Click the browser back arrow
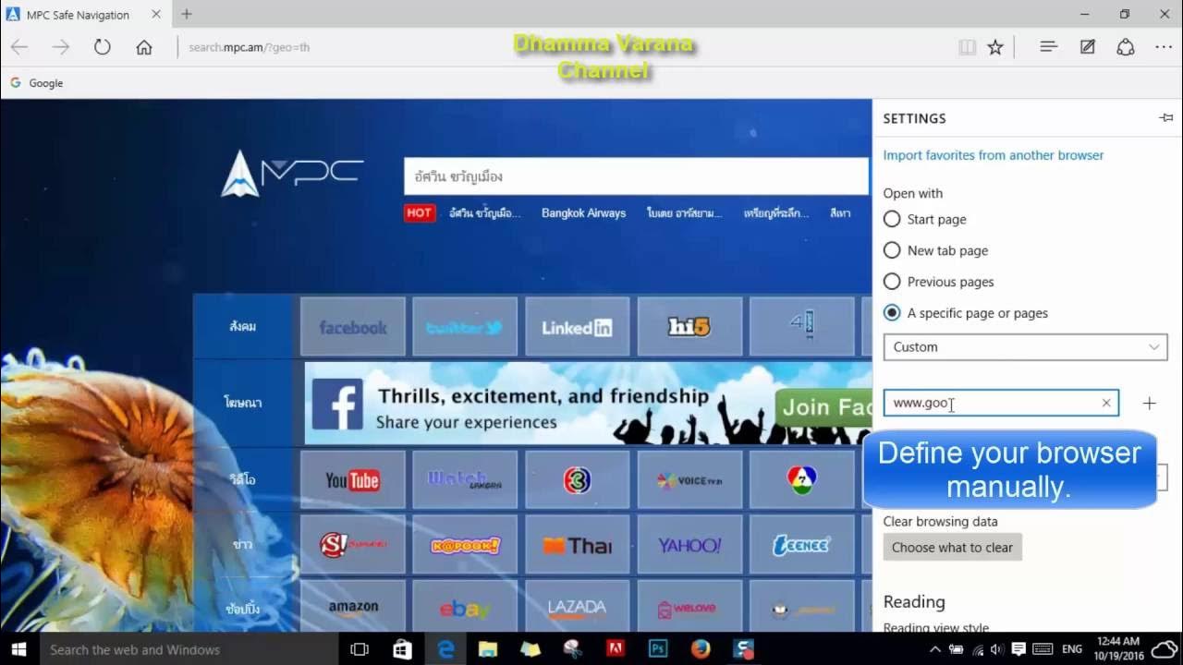 click(19, 47)
